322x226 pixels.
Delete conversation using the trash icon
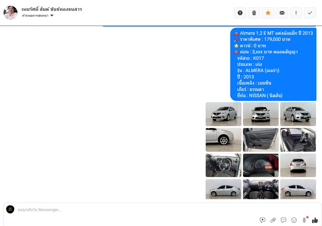coord(254,13)
